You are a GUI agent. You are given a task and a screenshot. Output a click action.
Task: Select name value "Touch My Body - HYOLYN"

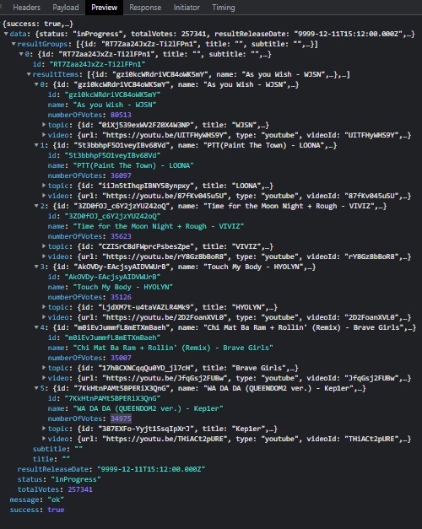(123, 287)
